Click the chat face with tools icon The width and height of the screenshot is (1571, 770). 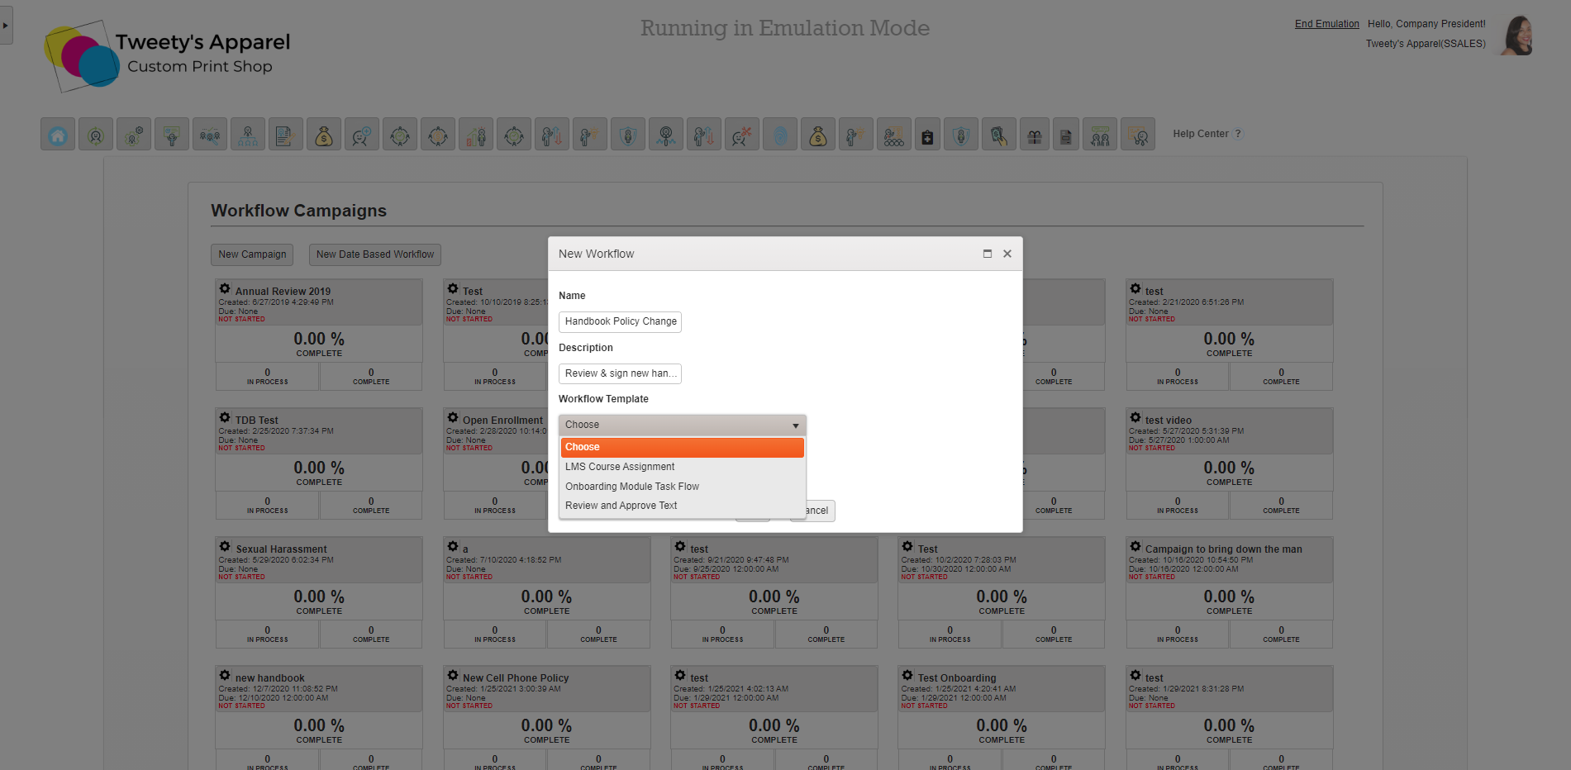click(x=742, y=134)
